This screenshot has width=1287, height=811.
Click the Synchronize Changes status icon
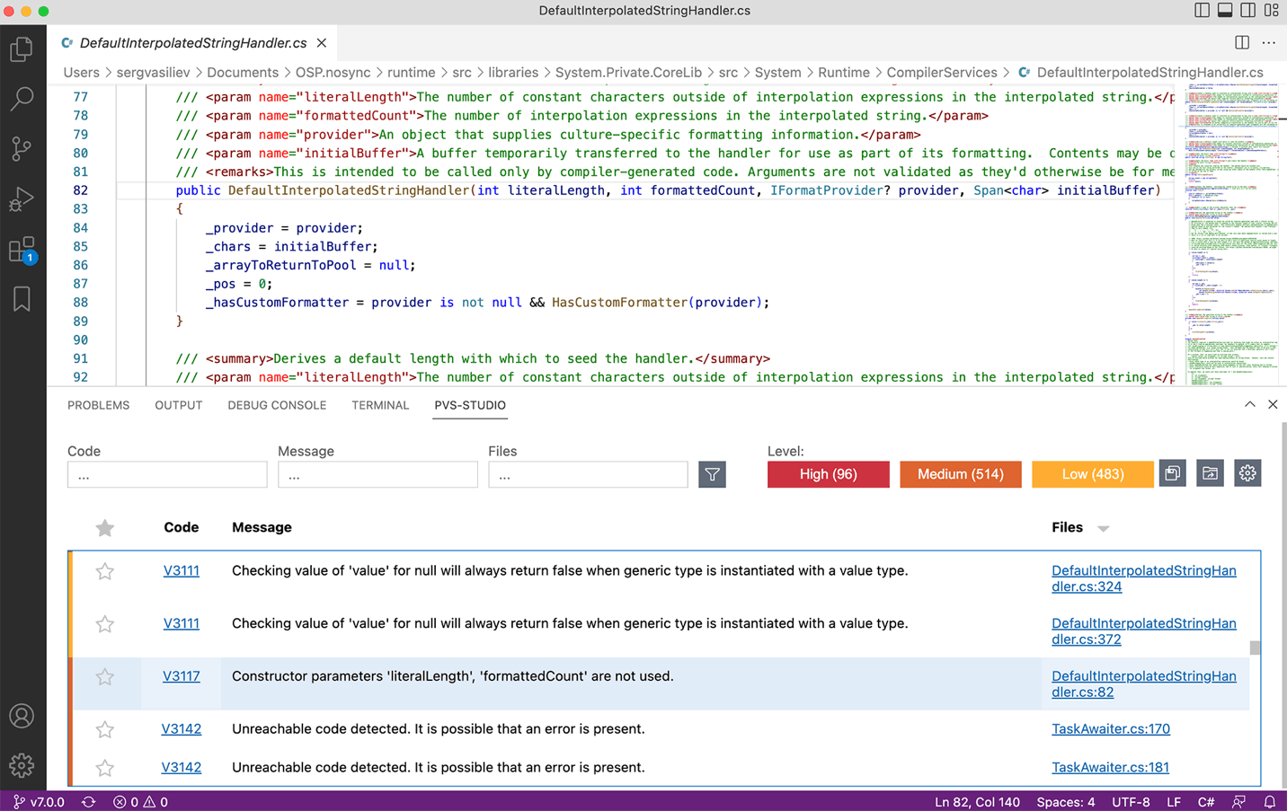click(88, 801)
